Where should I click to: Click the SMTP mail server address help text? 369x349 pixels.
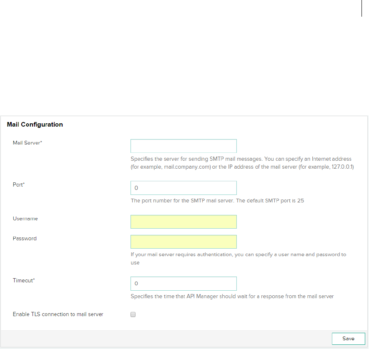(242, 163)
